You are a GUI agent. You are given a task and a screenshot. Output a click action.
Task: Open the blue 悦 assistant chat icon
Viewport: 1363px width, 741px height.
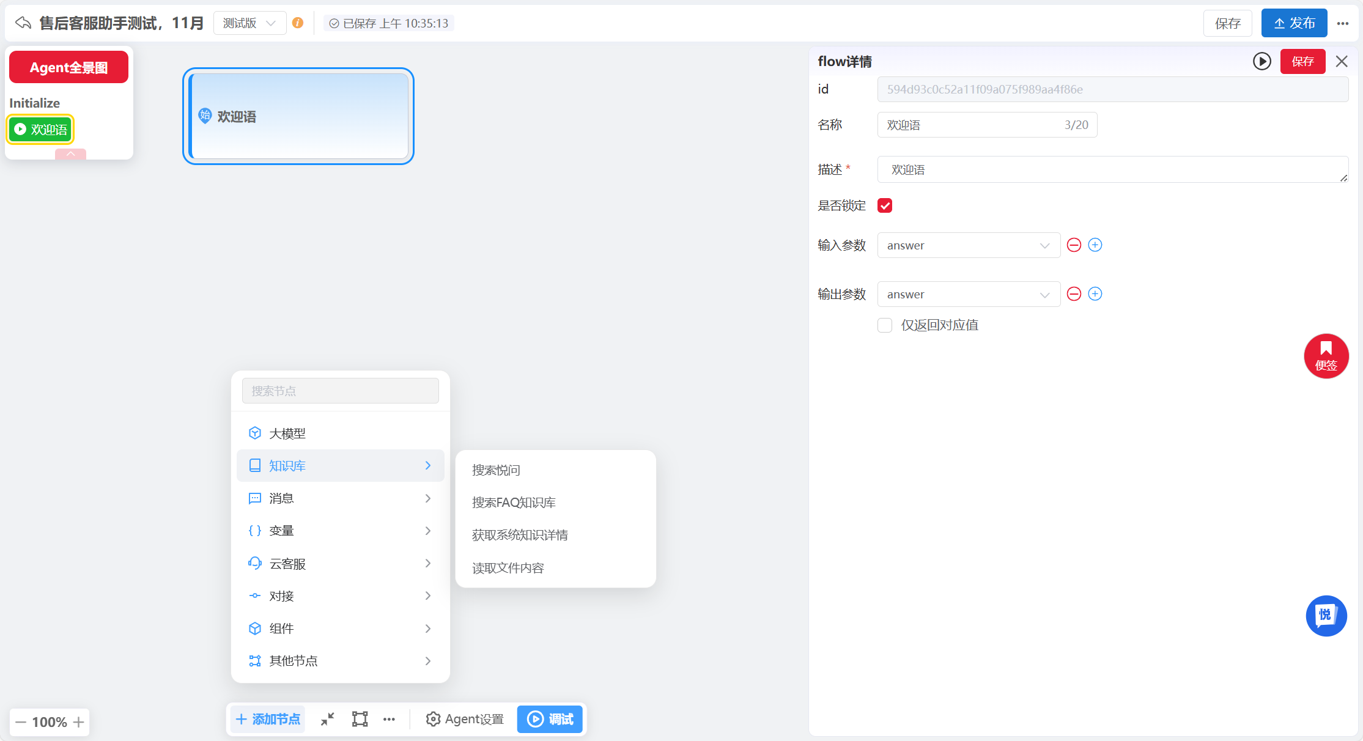(x=1326, y=616)
